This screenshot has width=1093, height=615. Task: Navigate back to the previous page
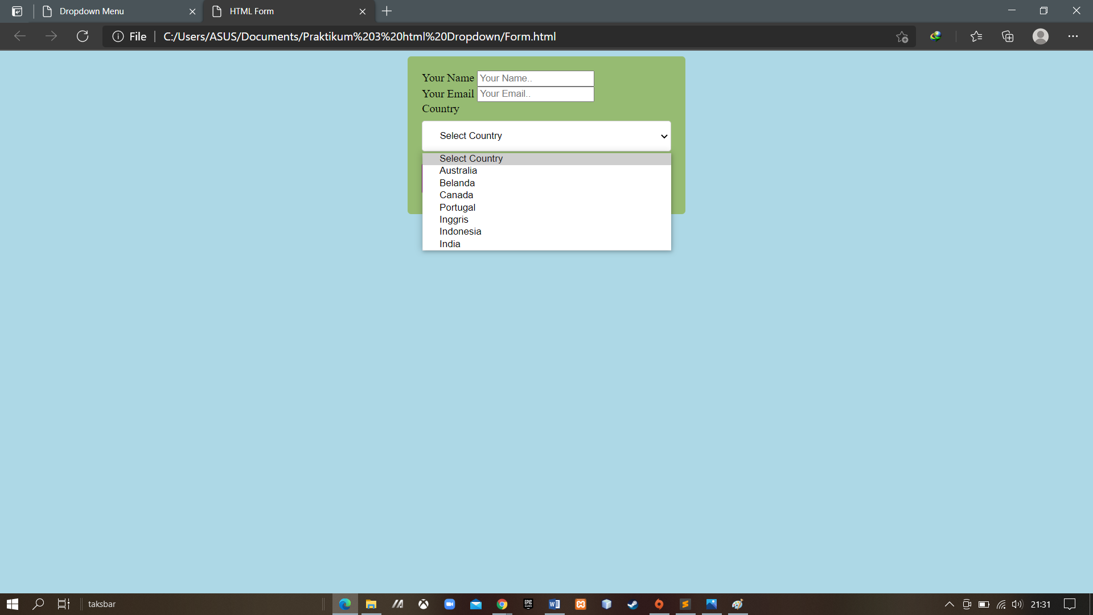point(20,36)
